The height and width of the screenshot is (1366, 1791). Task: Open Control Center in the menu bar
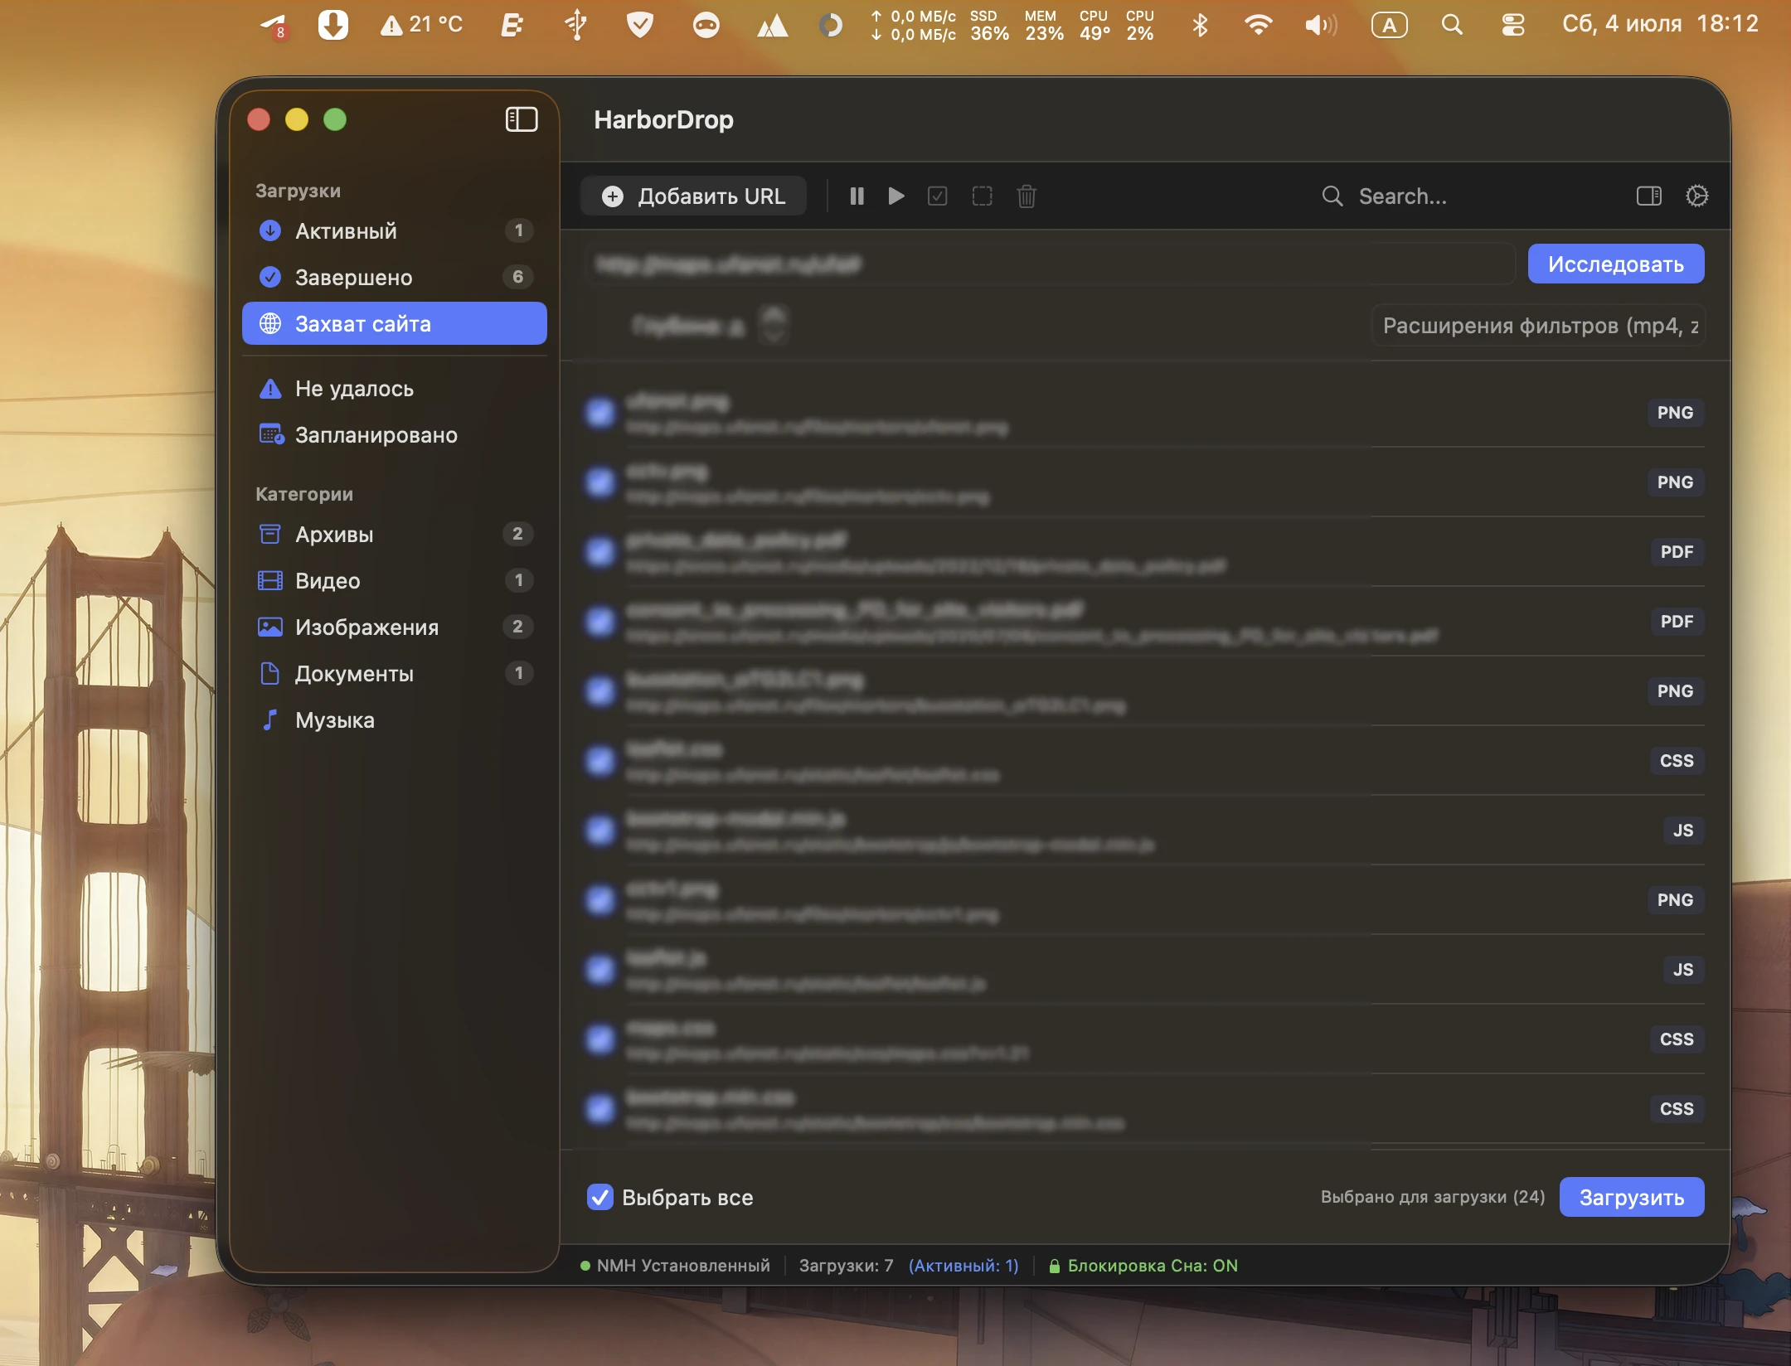(x=1513, y=25)
